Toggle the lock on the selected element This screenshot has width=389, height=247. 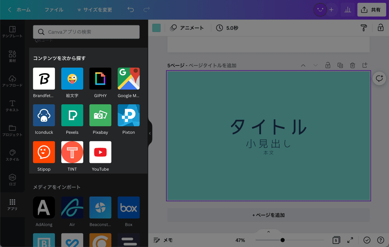coord(380,28)
